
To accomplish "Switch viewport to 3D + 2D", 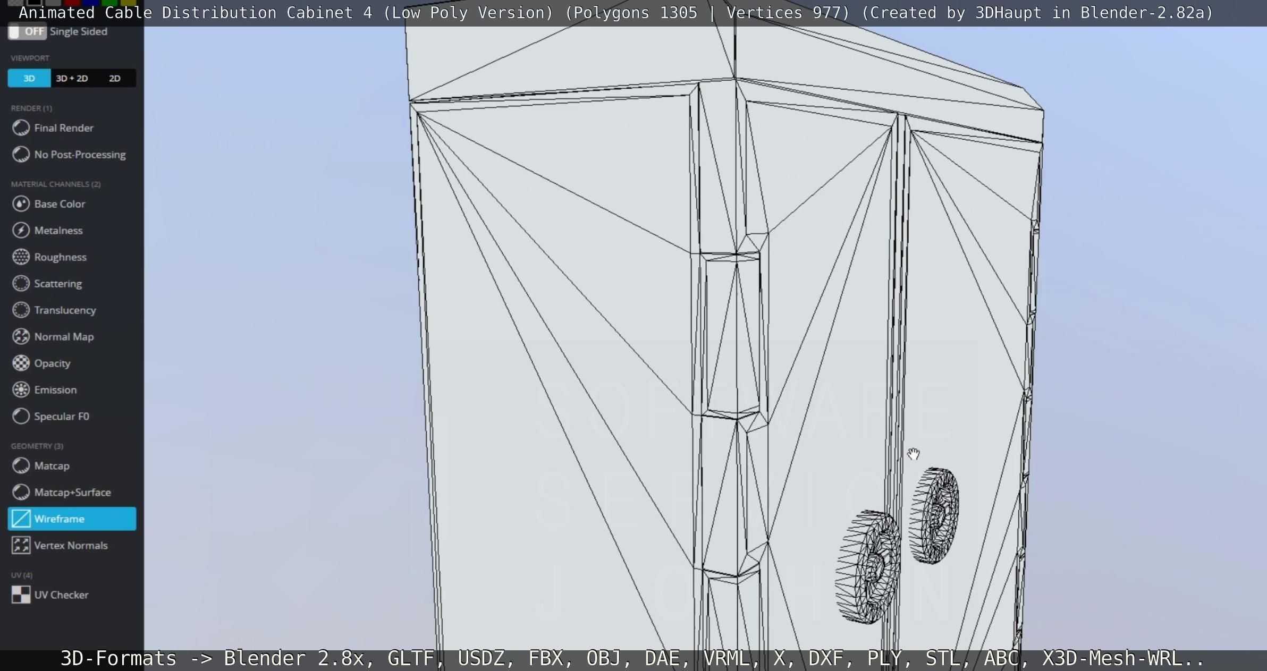I will pyautogui.click(x=72, y=78).
